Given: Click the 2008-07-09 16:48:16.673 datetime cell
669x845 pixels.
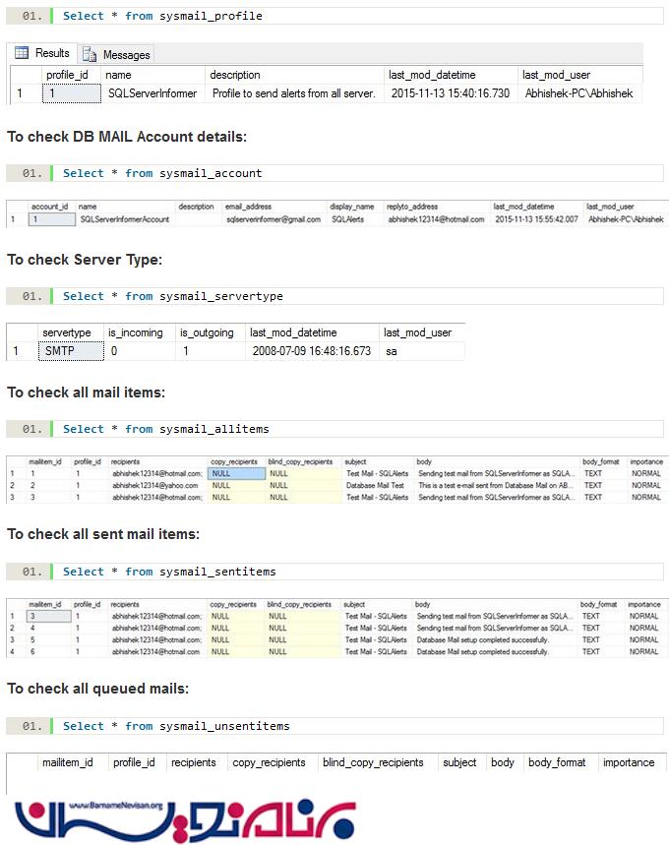Looking at the screenshot, I should point(312,351).
